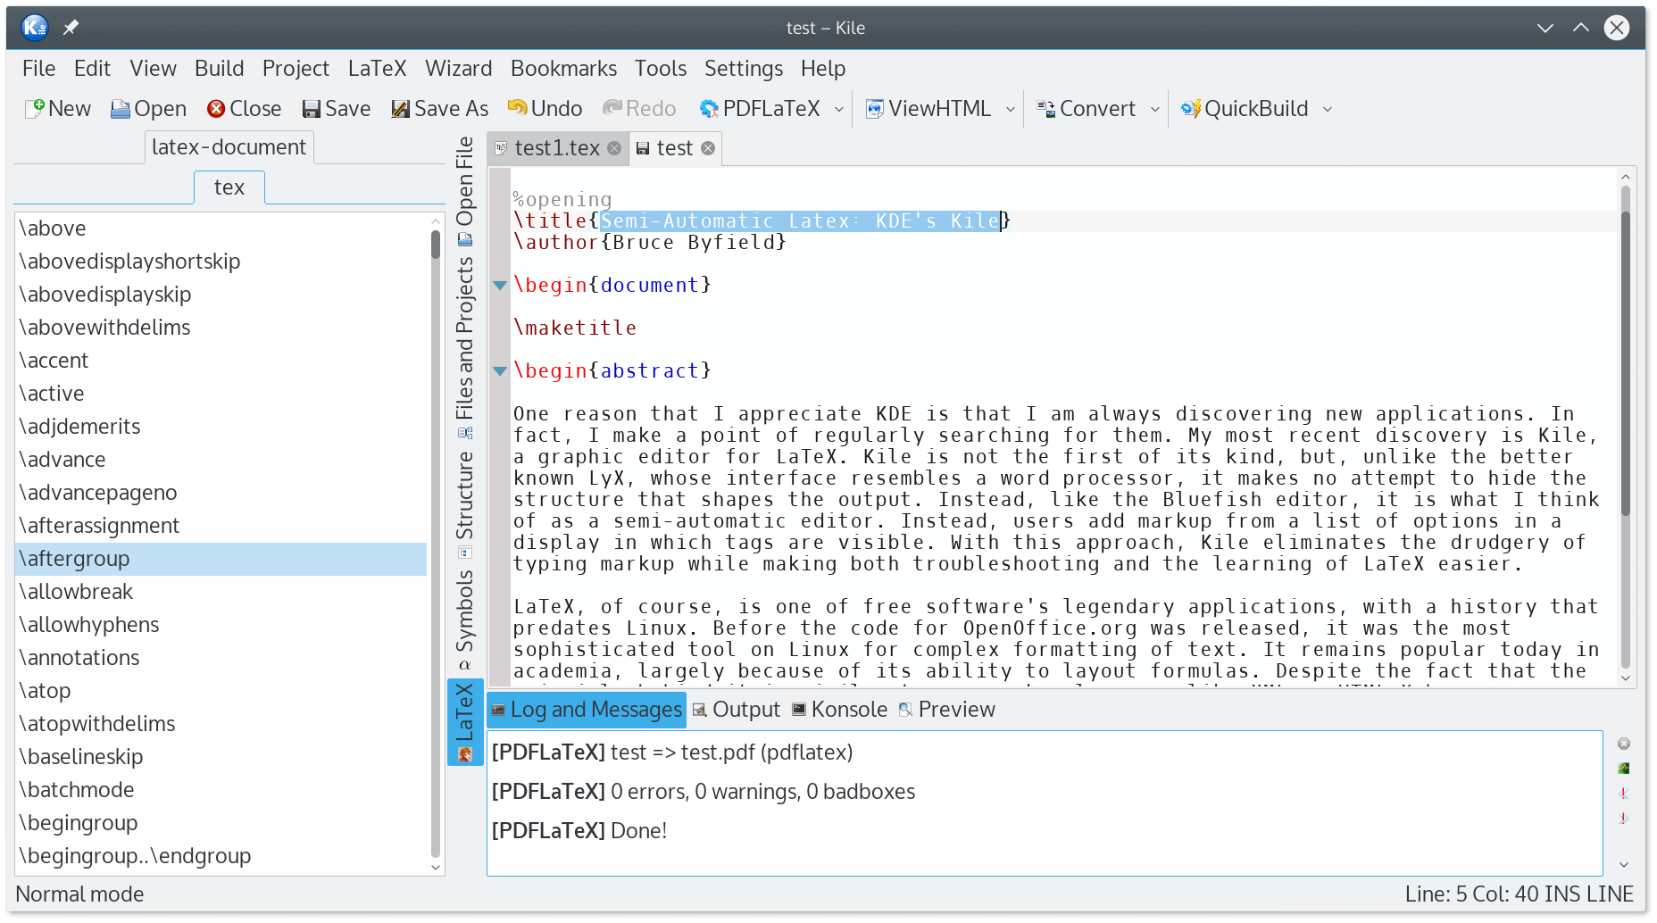
Task: Switch to Log and Messages tab
Action: pyautogui.click(x=587, y=710)
